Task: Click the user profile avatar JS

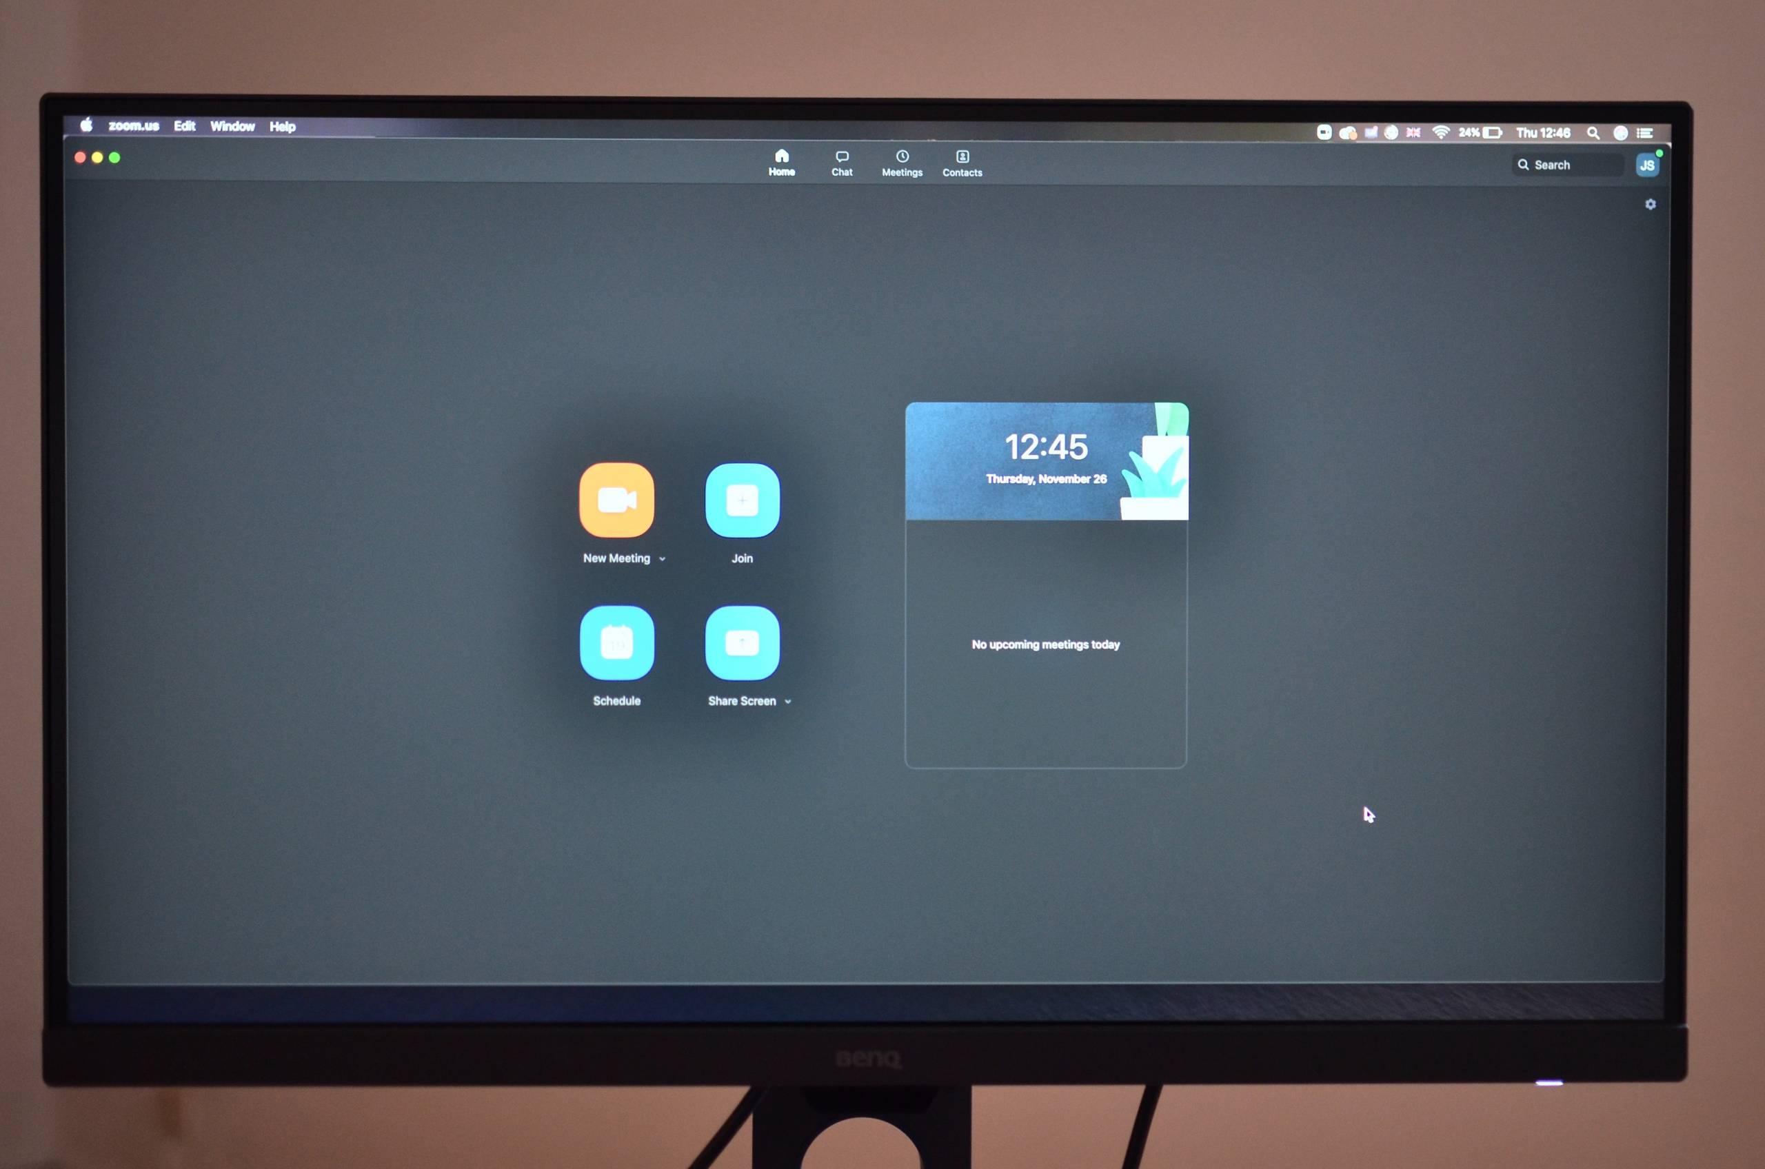Action: [x=1648, y=163]
